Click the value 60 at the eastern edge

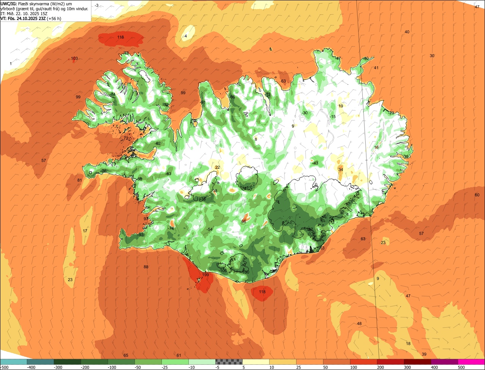click(x=477, y=195)
